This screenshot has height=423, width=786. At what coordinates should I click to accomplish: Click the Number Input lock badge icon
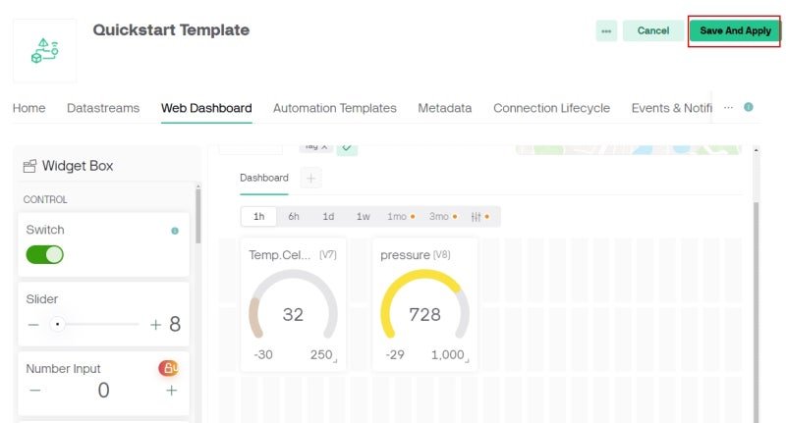tap(168, 368)
